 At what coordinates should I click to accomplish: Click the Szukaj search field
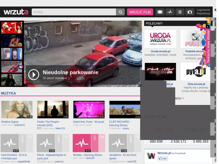click(x=74, y=12)
